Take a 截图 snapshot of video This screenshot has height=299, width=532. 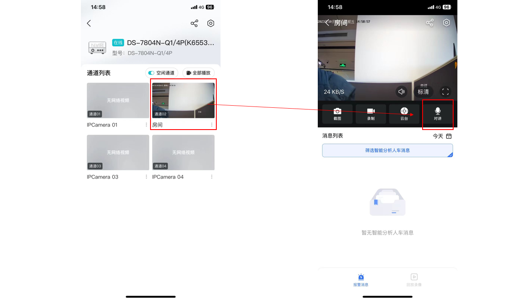pos(337,113)
